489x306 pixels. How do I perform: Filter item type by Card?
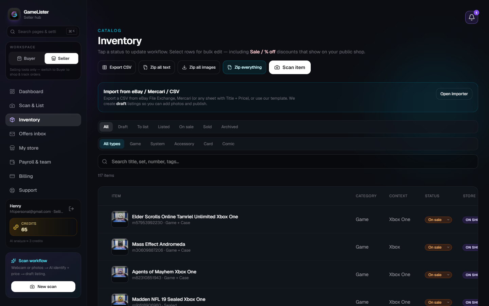208,144
